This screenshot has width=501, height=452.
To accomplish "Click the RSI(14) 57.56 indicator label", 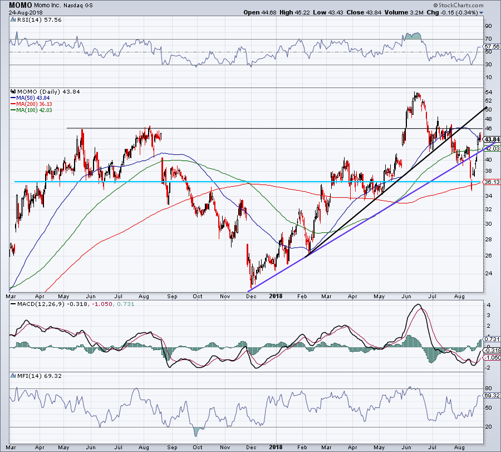I will [38, 20].
